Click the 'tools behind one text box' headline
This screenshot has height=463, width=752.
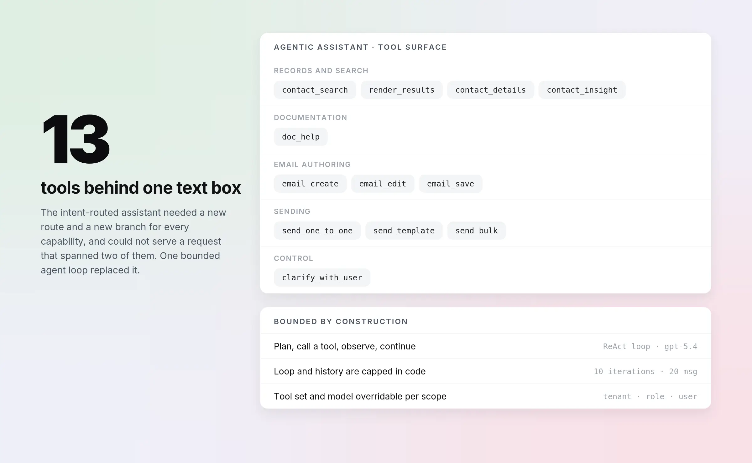coord(141,188)
